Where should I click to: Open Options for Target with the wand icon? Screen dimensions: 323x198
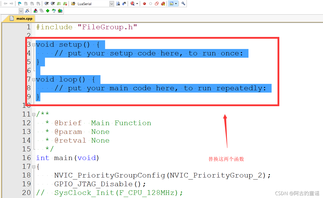[27, 11]
